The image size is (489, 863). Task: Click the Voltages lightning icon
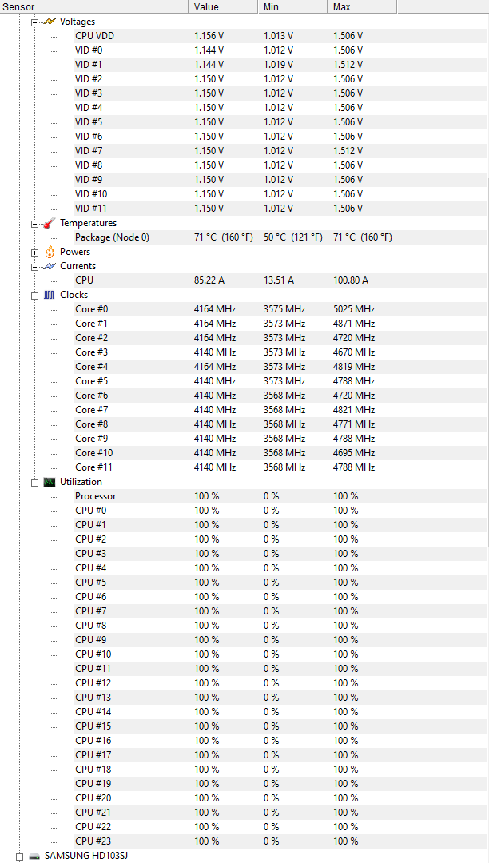click(x=50, y=22)
